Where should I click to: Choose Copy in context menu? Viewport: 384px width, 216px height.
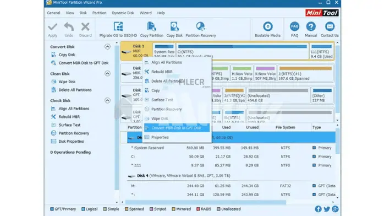[x=177, y=90]
